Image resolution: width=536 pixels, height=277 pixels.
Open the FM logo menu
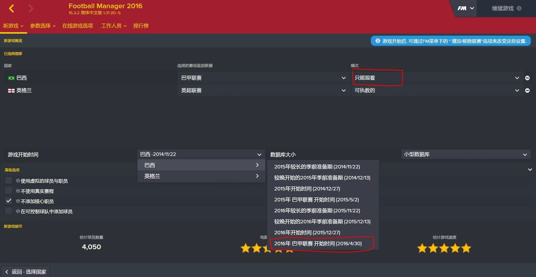coord(466,8)
